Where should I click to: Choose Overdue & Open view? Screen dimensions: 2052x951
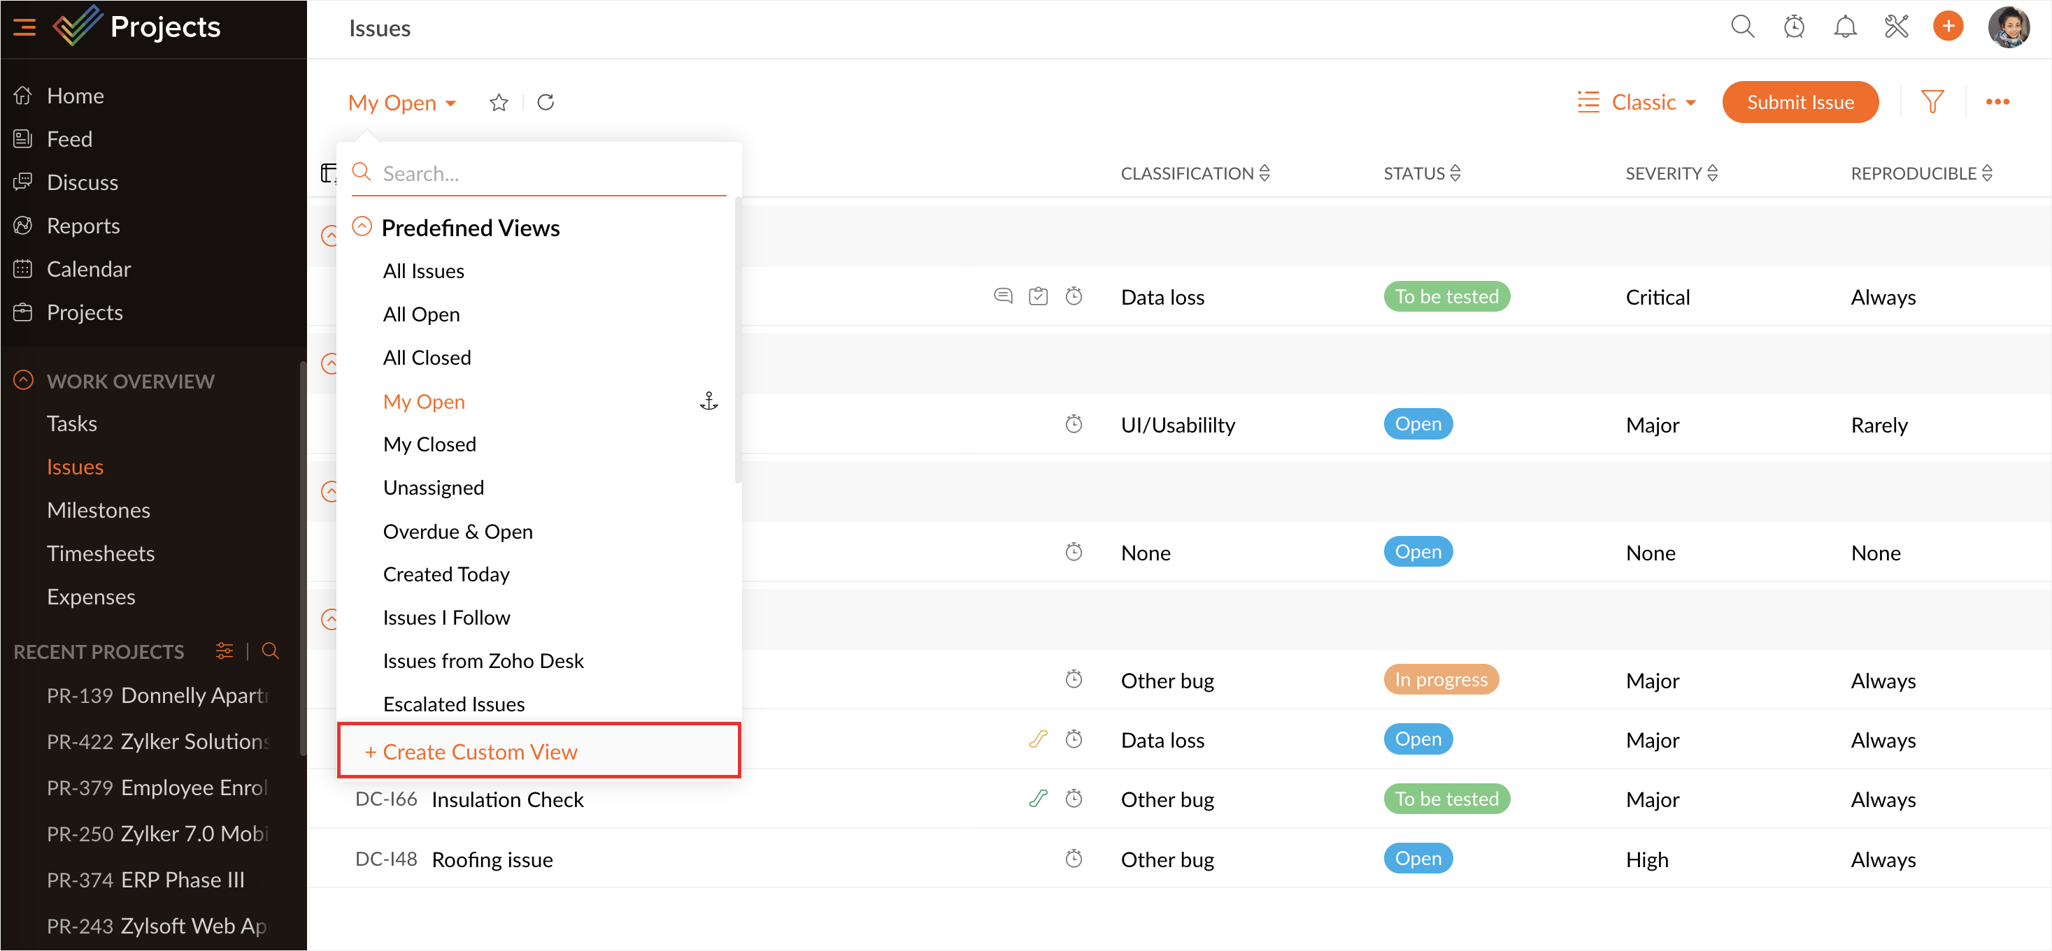click(x=457, y=531)
